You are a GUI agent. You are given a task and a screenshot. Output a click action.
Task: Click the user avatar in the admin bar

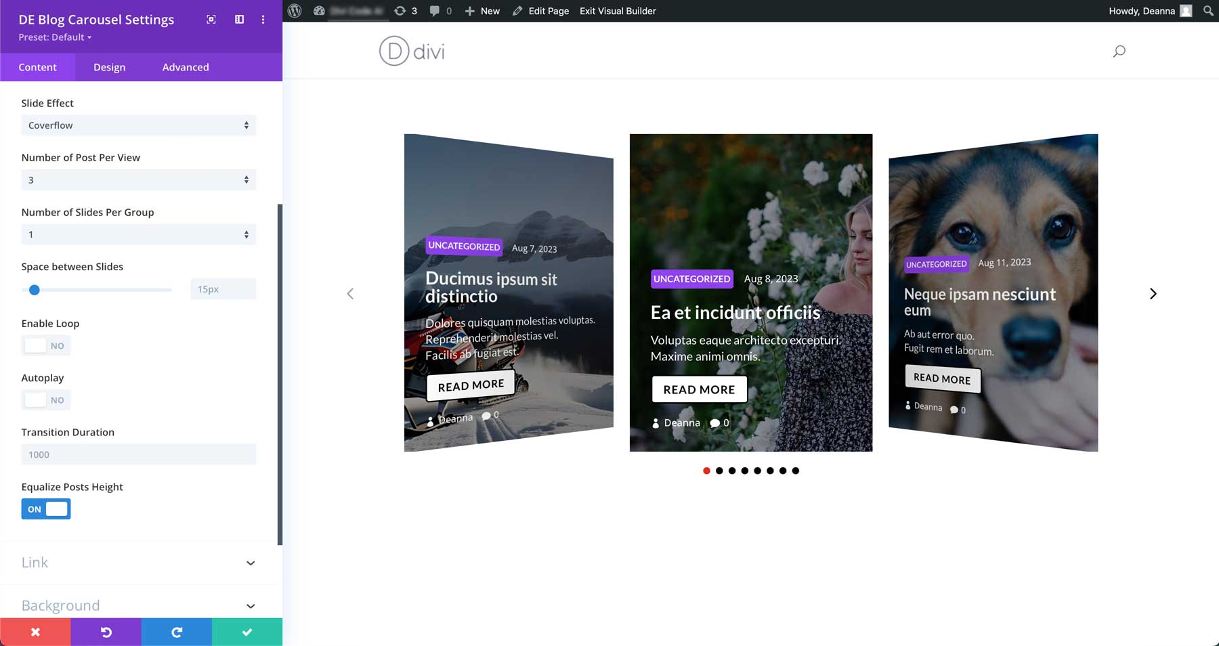pyautogui.click(x=1186, y=11)
